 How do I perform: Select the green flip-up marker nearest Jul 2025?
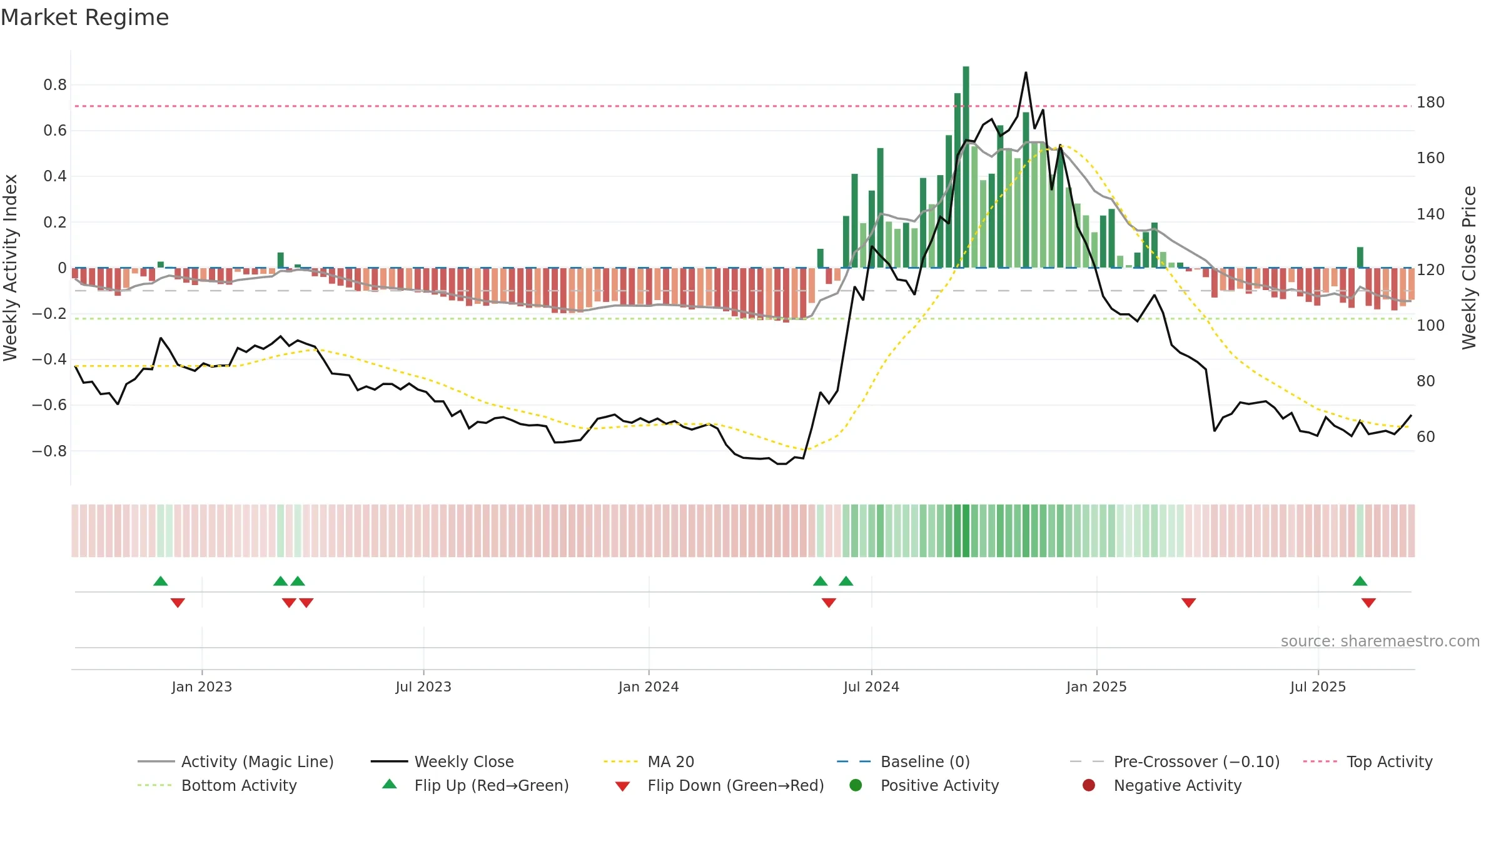pyautogui.click(x=1360, y=581)
